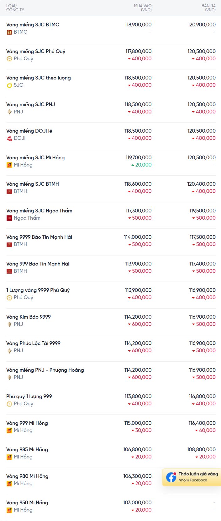Open Vàng Kim Bảo 9999 entry

(x=110, y=321)
